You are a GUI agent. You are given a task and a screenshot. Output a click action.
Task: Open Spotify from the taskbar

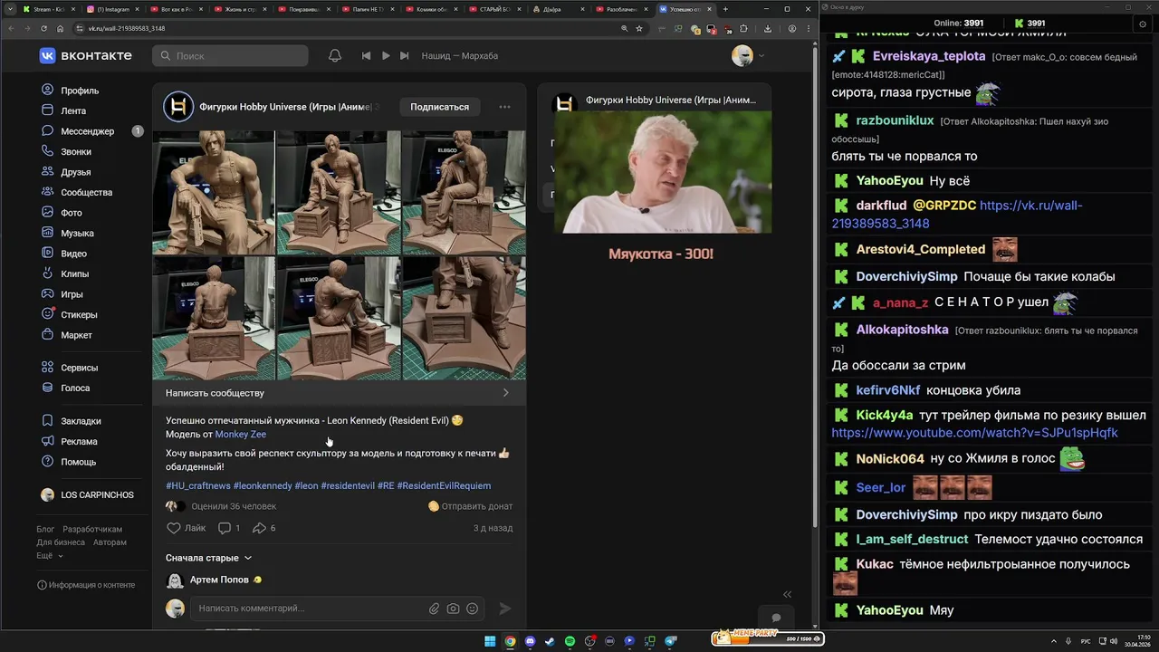pos(570,641)
